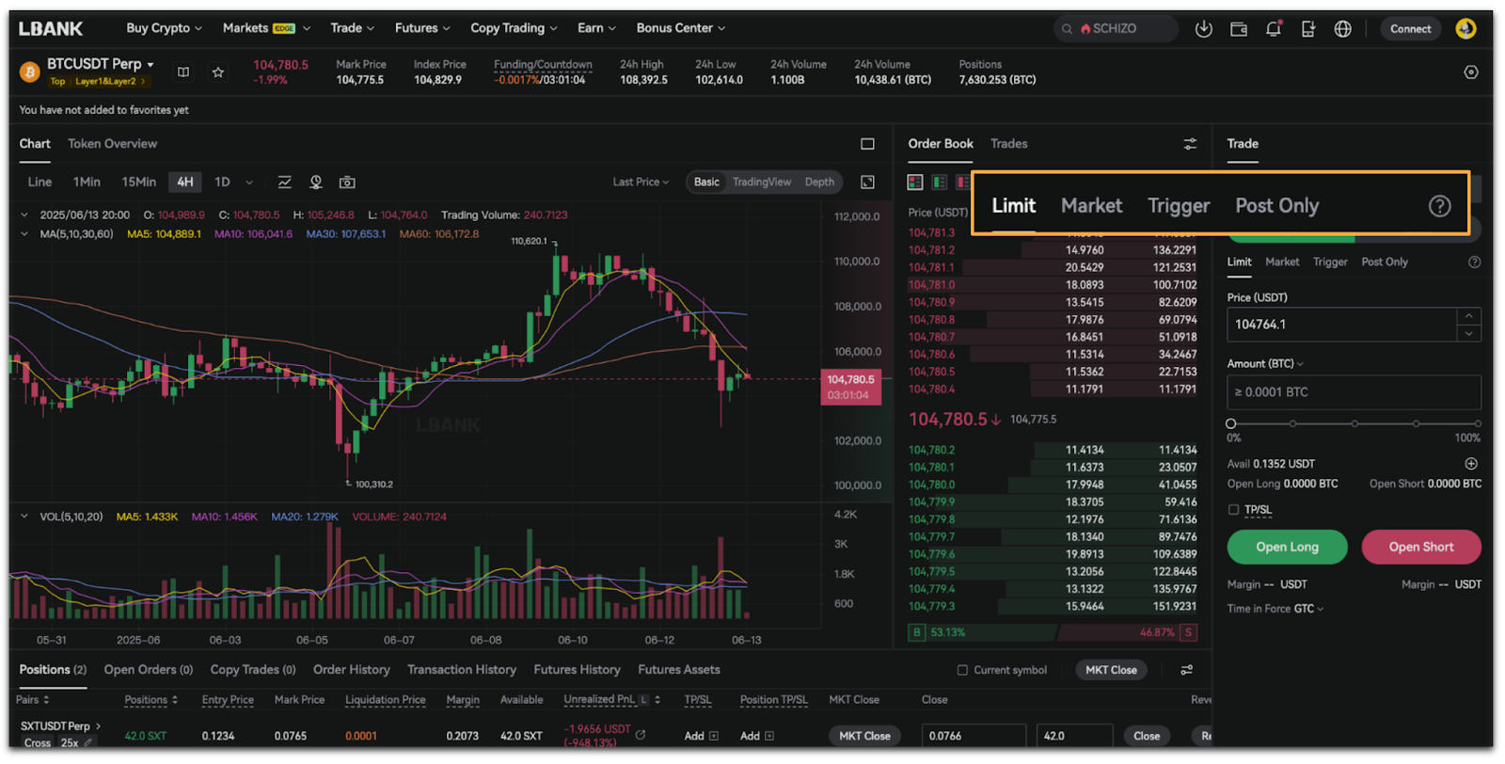Screen dimensions: 1505x764
Task: Open the notifications bell icon
Action: click(x=1273, y=29)
